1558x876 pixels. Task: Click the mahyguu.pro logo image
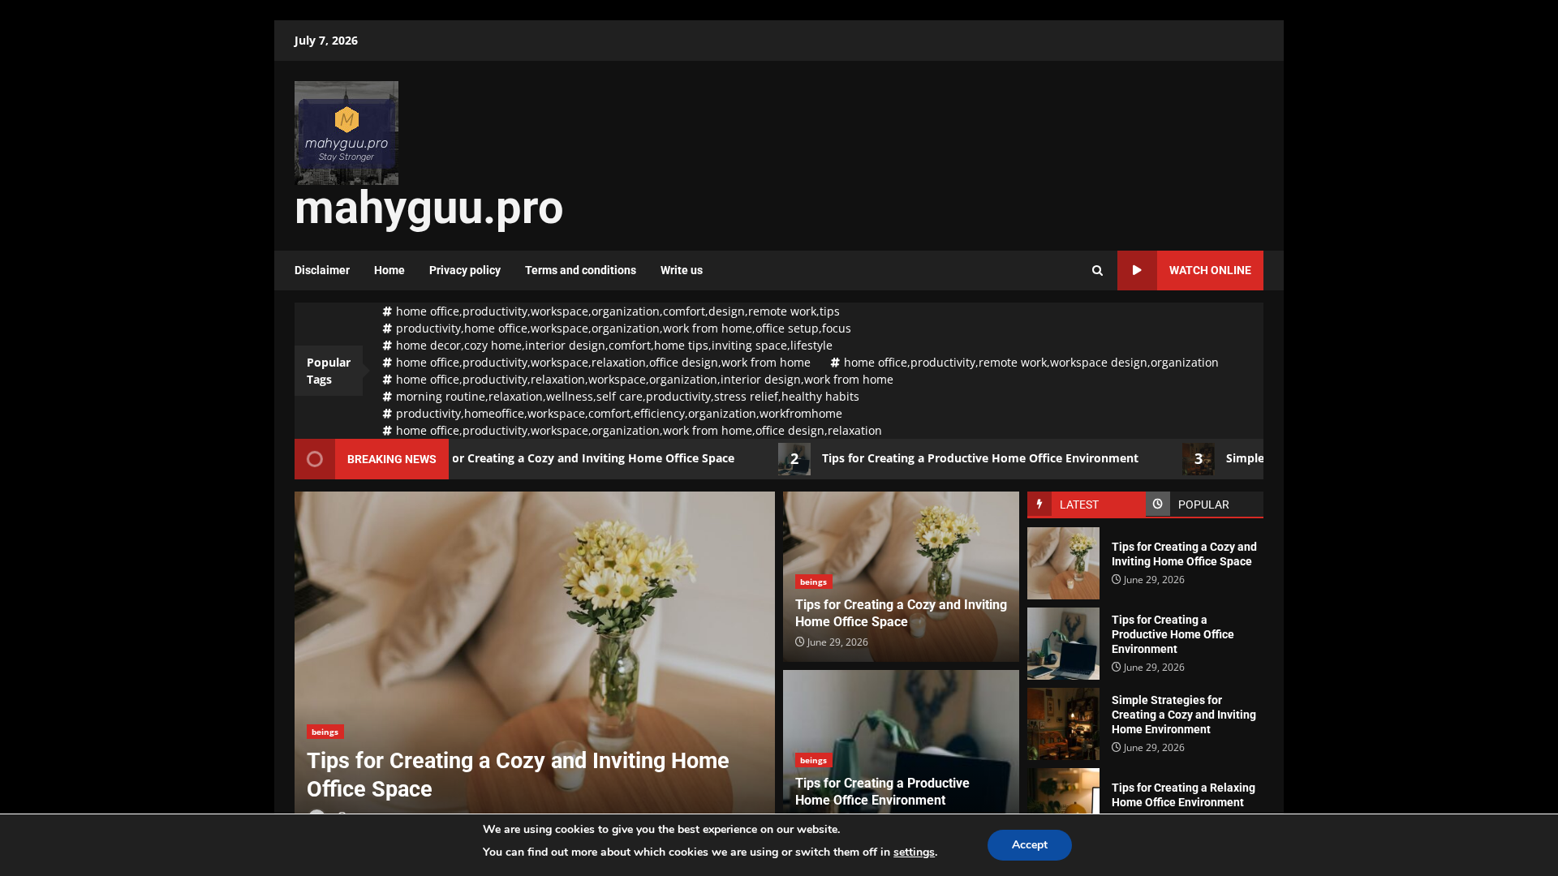pyautogui.click(x=346, y=133)
